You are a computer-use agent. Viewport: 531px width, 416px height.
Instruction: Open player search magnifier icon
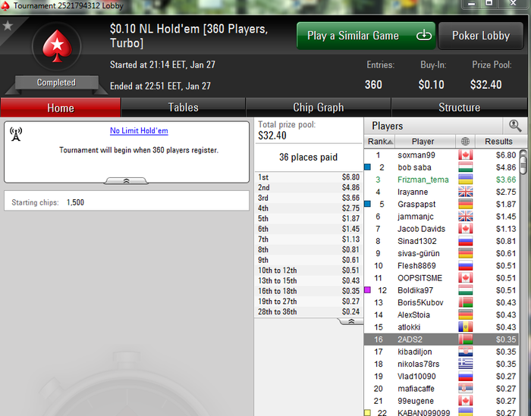(x=515, y=126)
